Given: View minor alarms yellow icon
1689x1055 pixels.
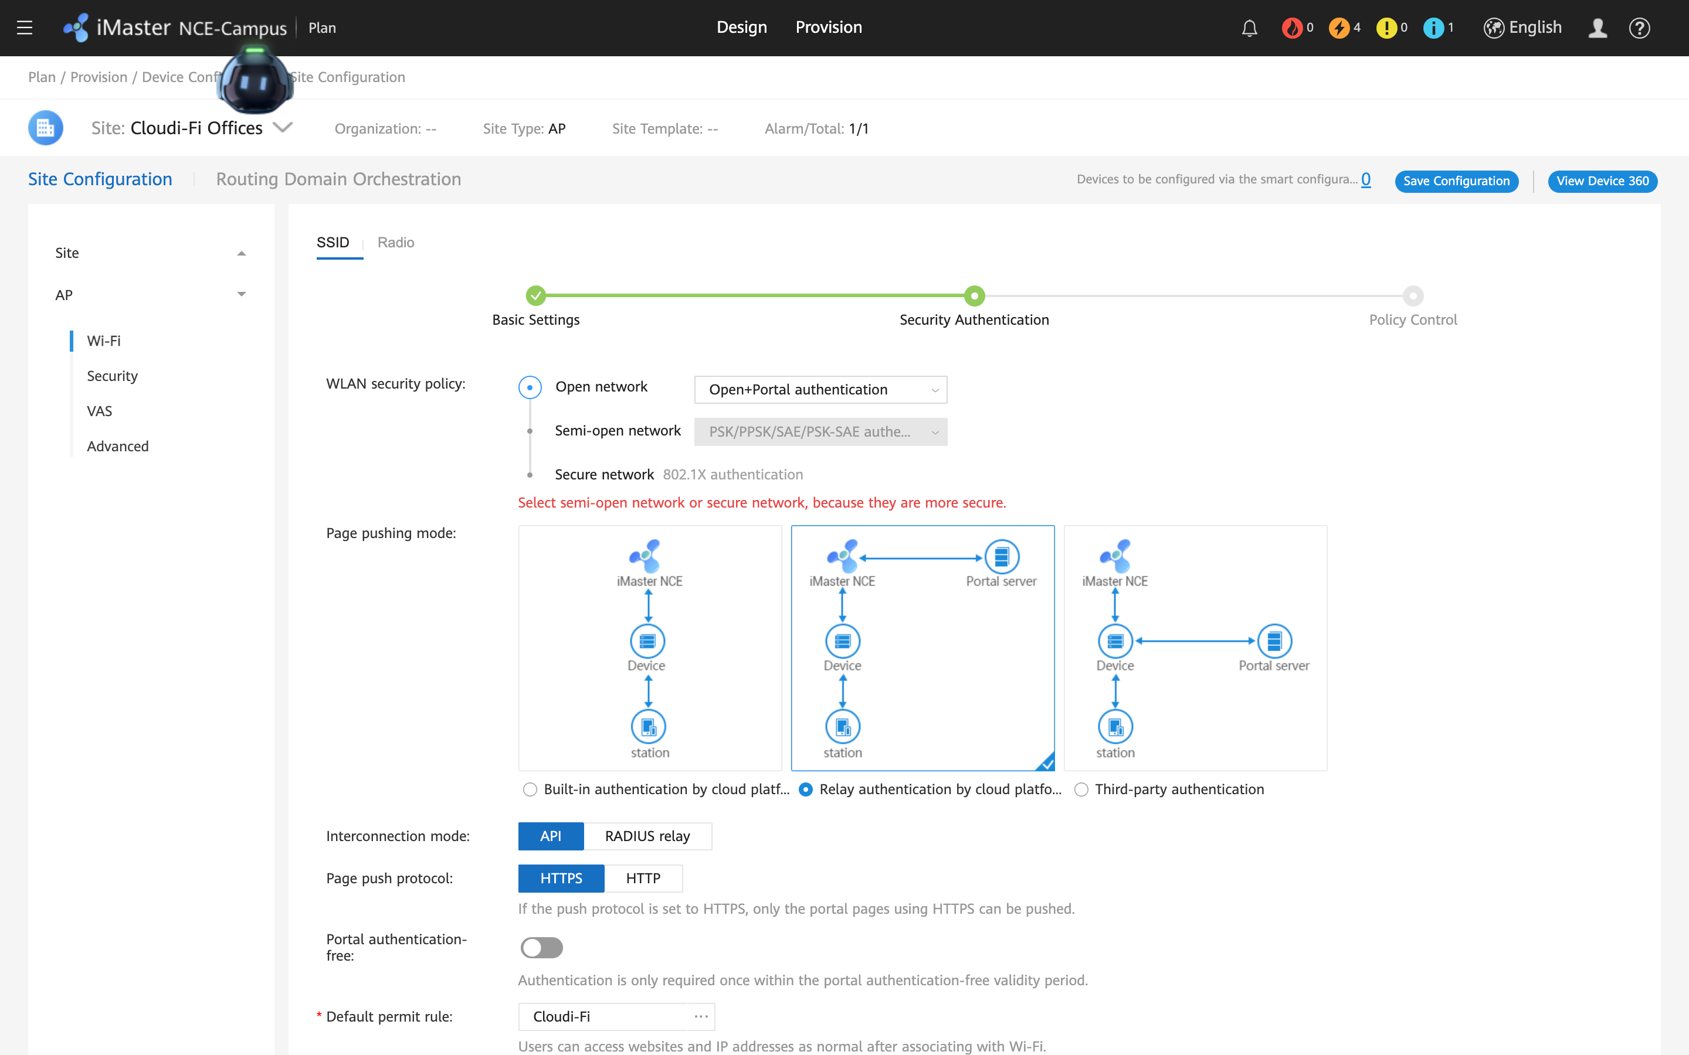Looking at the screenshot, I should 1386,28.
